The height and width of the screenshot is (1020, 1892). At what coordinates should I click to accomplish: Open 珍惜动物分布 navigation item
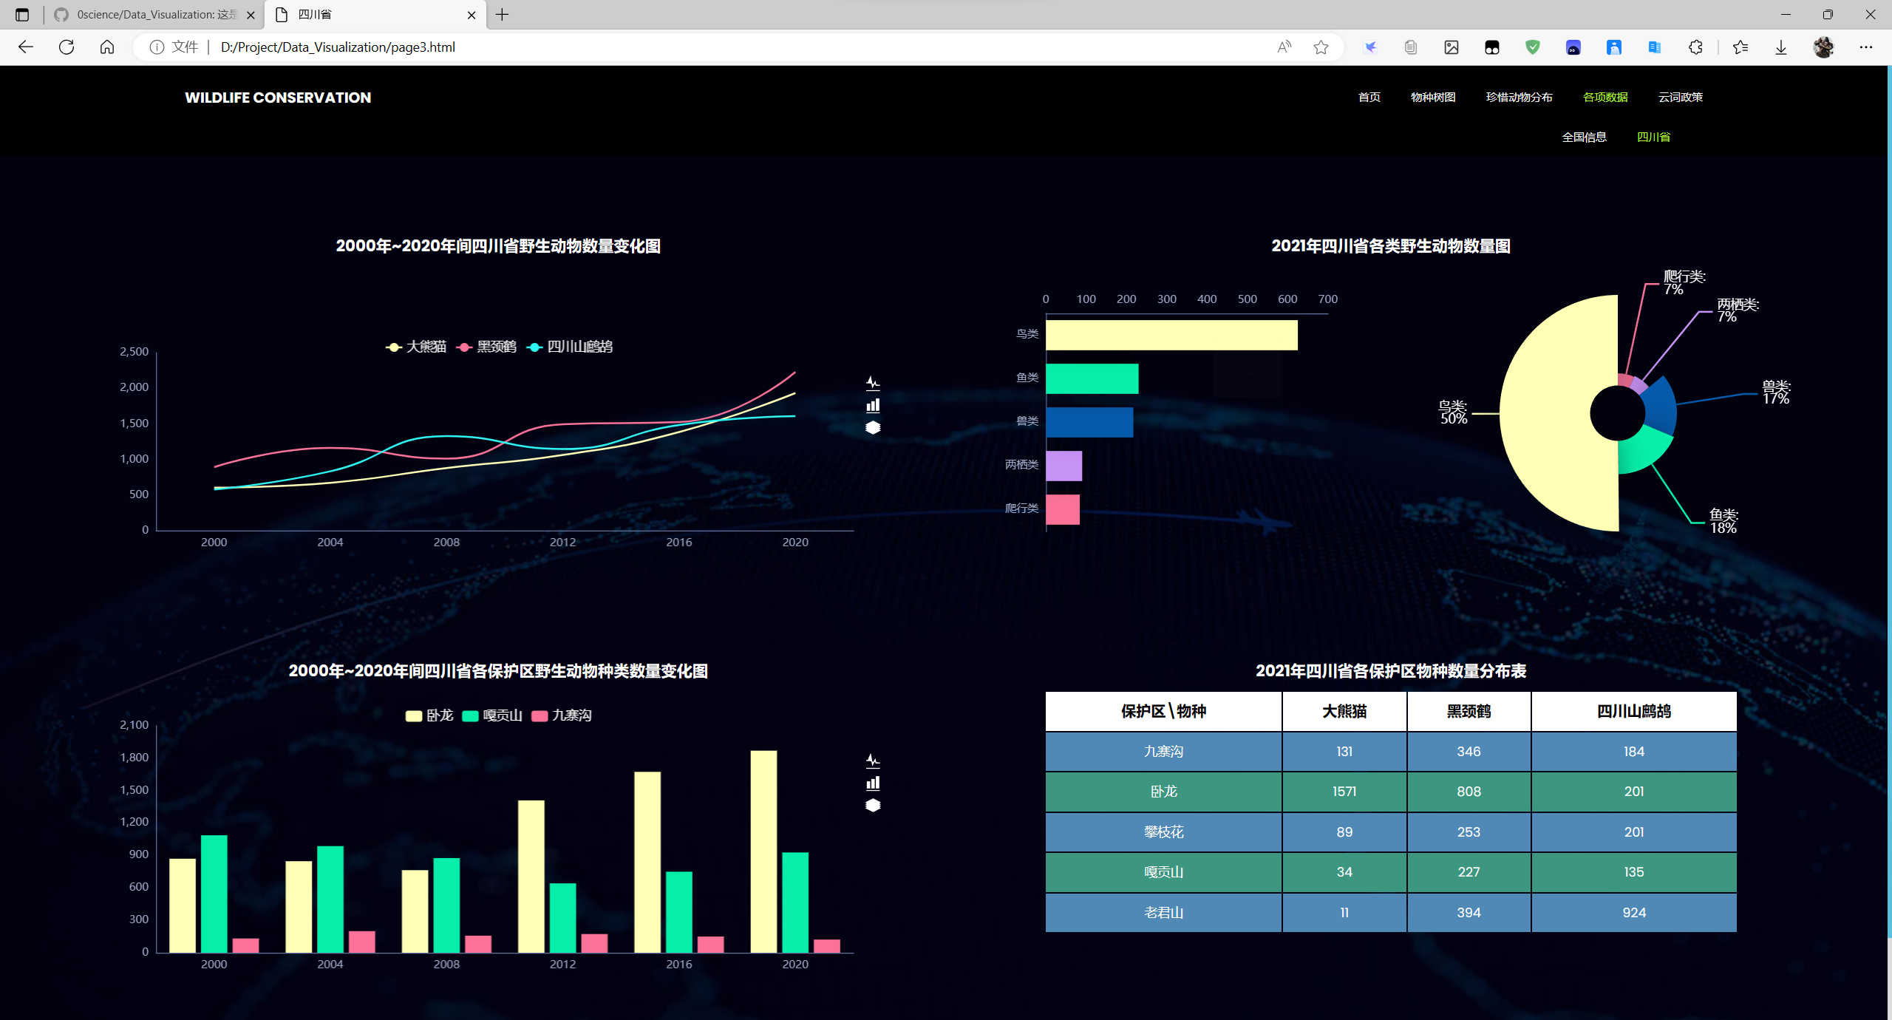point(1519,98)
